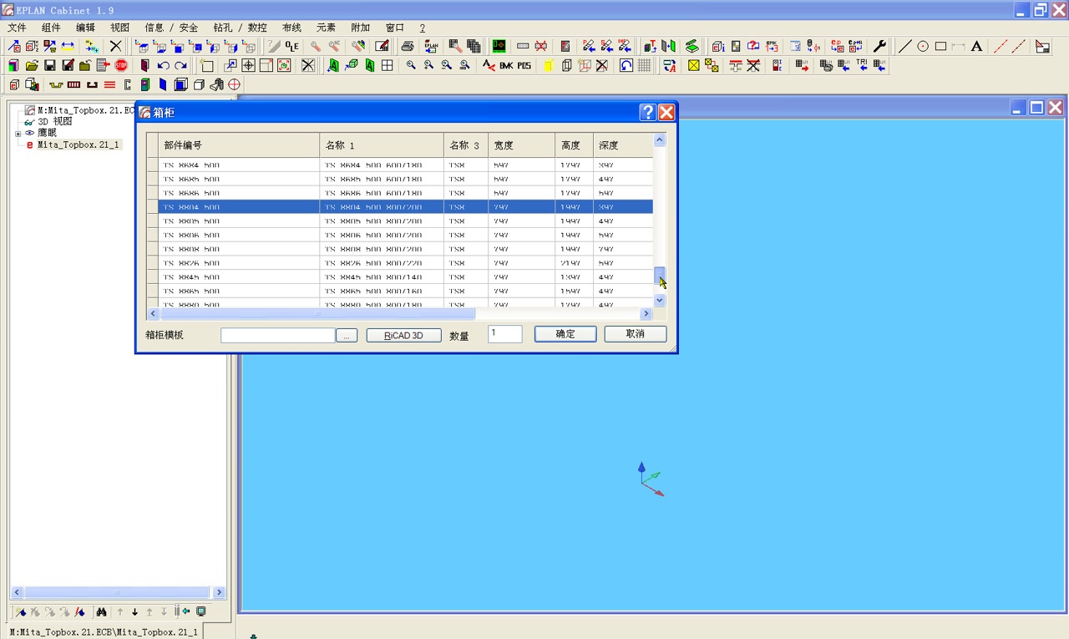Select the 3D 视图 tree item
1069x639 pixels.
(x=55, y=121)
